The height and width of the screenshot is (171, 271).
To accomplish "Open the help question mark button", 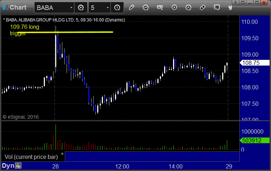I will (x=235, y=2).
